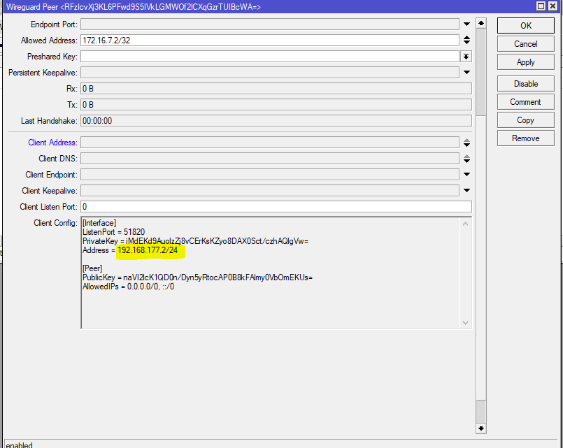Reveal Preshared Key via its arrow button
The image size is (563, 448).
[466, 57]
